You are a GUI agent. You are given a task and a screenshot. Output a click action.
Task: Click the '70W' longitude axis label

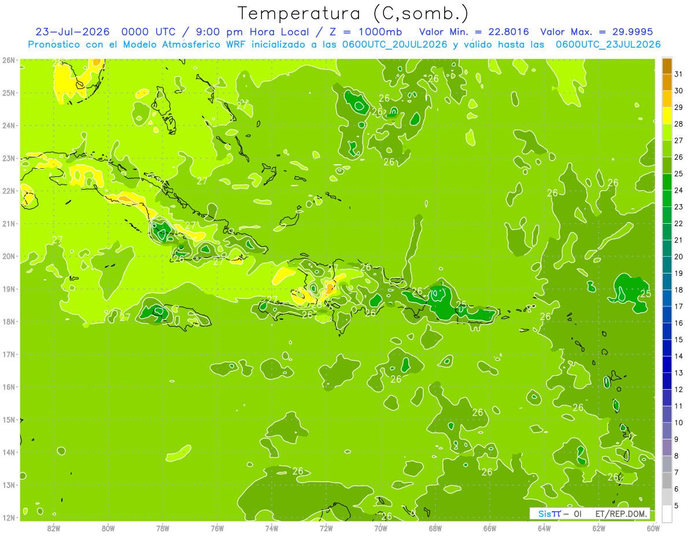(x=381, y=528)
